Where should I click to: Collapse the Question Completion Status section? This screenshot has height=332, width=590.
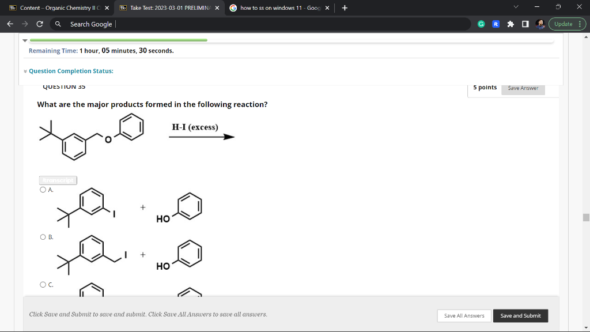25,71
